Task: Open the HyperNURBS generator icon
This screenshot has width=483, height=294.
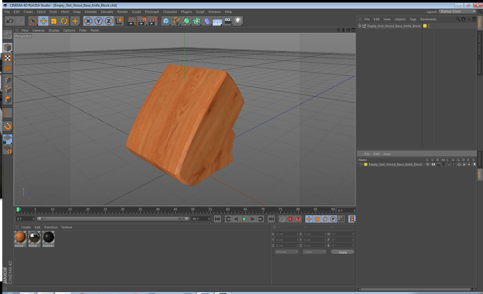Action: (187, 21)
